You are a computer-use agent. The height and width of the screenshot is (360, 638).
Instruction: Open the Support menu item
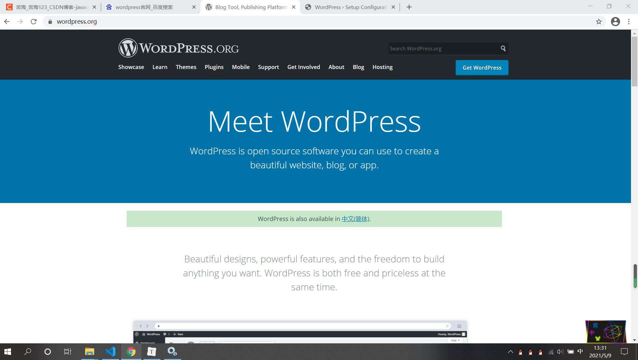[x=268, y=67]
